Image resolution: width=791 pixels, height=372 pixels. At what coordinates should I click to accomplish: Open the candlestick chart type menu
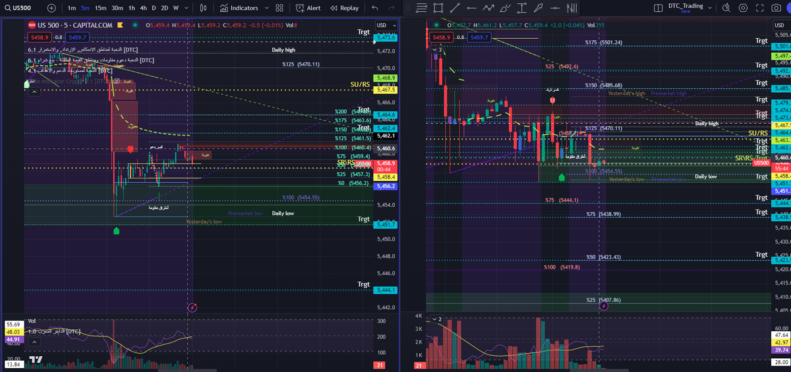click(x=203, y=8)
